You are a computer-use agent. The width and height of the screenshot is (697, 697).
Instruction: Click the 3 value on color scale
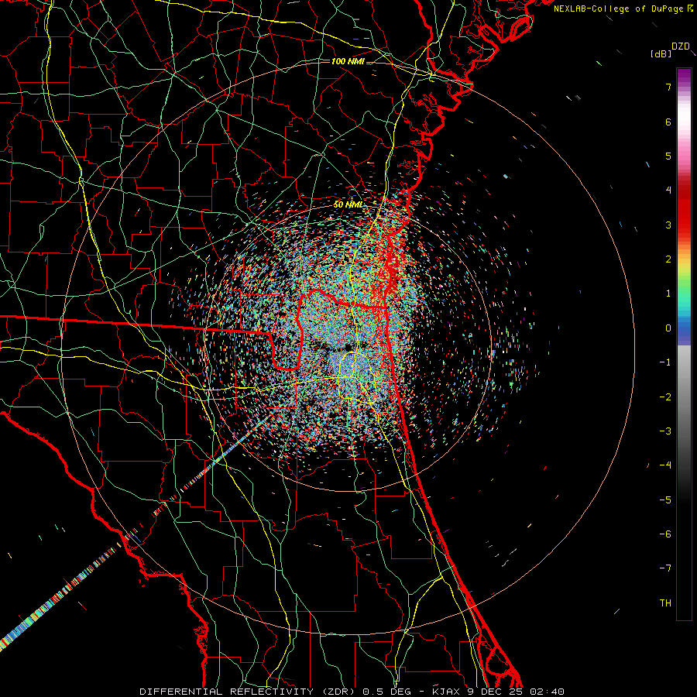(x=668, y=225)
